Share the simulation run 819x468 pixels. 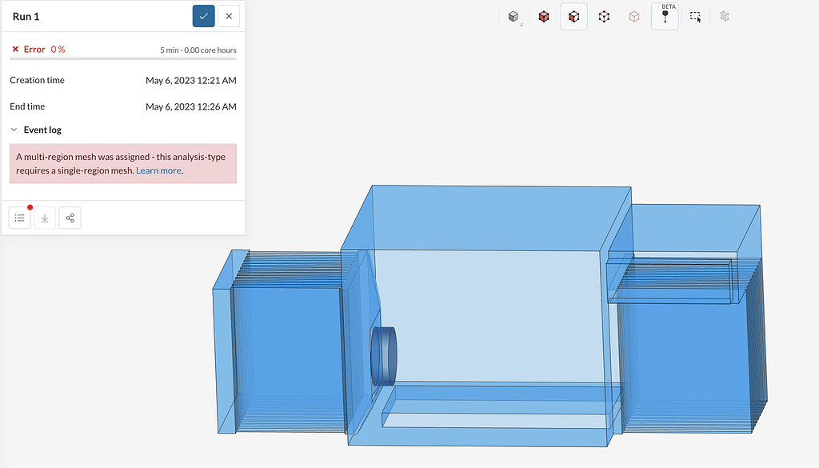[70, 217]
